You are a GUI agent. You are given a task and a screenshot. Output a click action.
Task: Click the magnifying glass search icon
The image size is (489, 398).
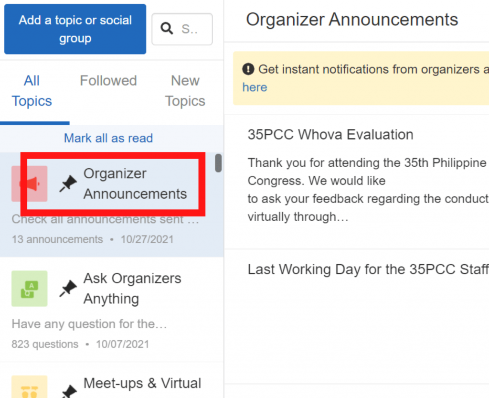pos(167,29)
